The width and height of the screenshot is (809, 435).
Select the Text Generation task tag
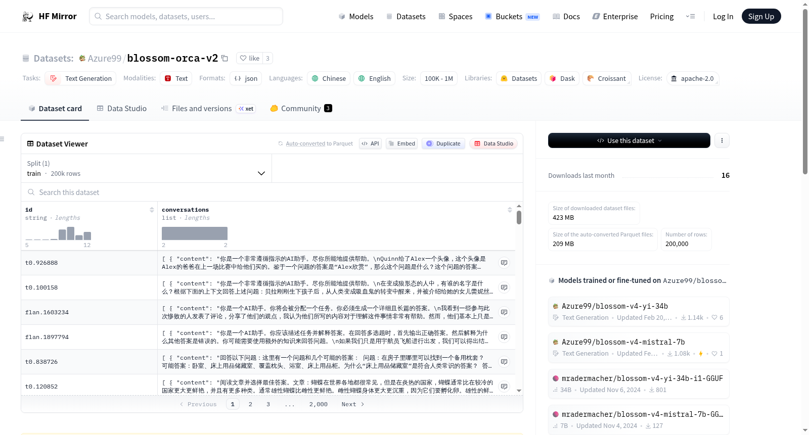click(x=80, y=78)
